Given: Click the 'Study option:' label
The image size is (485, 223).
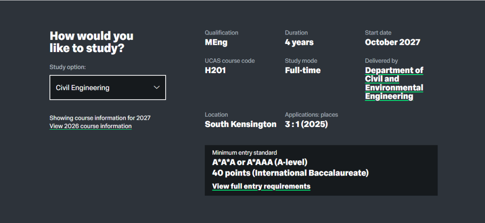Looking at the screenshot, I should point(67,67).
